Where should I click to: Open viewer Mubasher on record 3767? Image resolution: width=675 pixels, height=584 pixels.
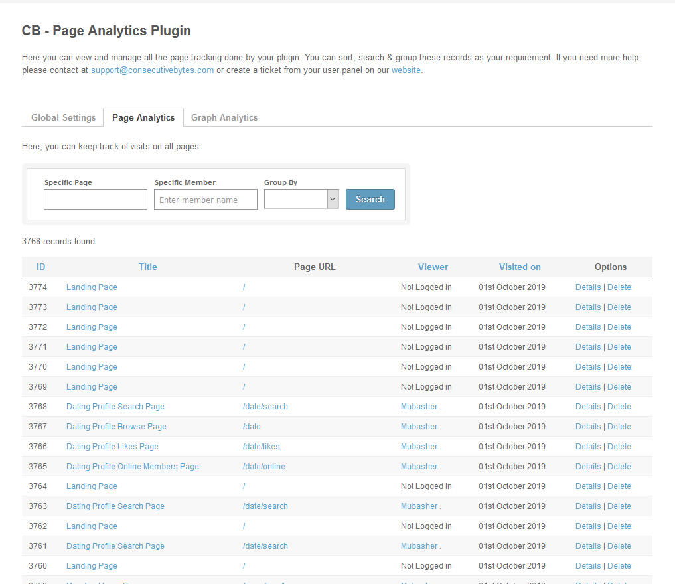click(420, 427)
